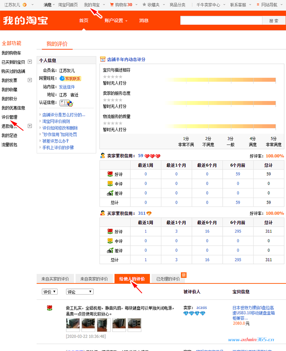
Task: Open the first review photo thumbnail
Action: point(73,325)
